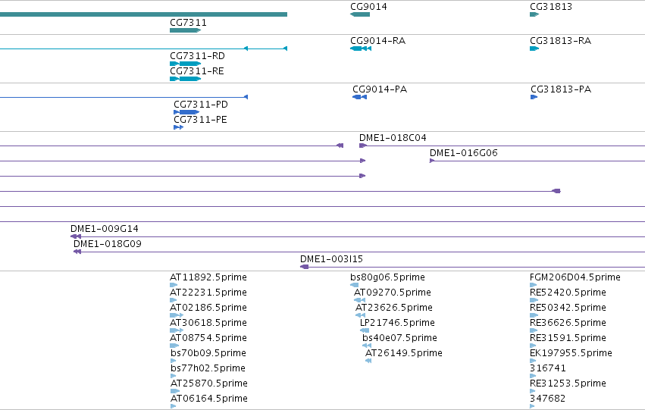Select the CG31813 gene label
This screenshot has width=645, height=410.
(551, 7)
